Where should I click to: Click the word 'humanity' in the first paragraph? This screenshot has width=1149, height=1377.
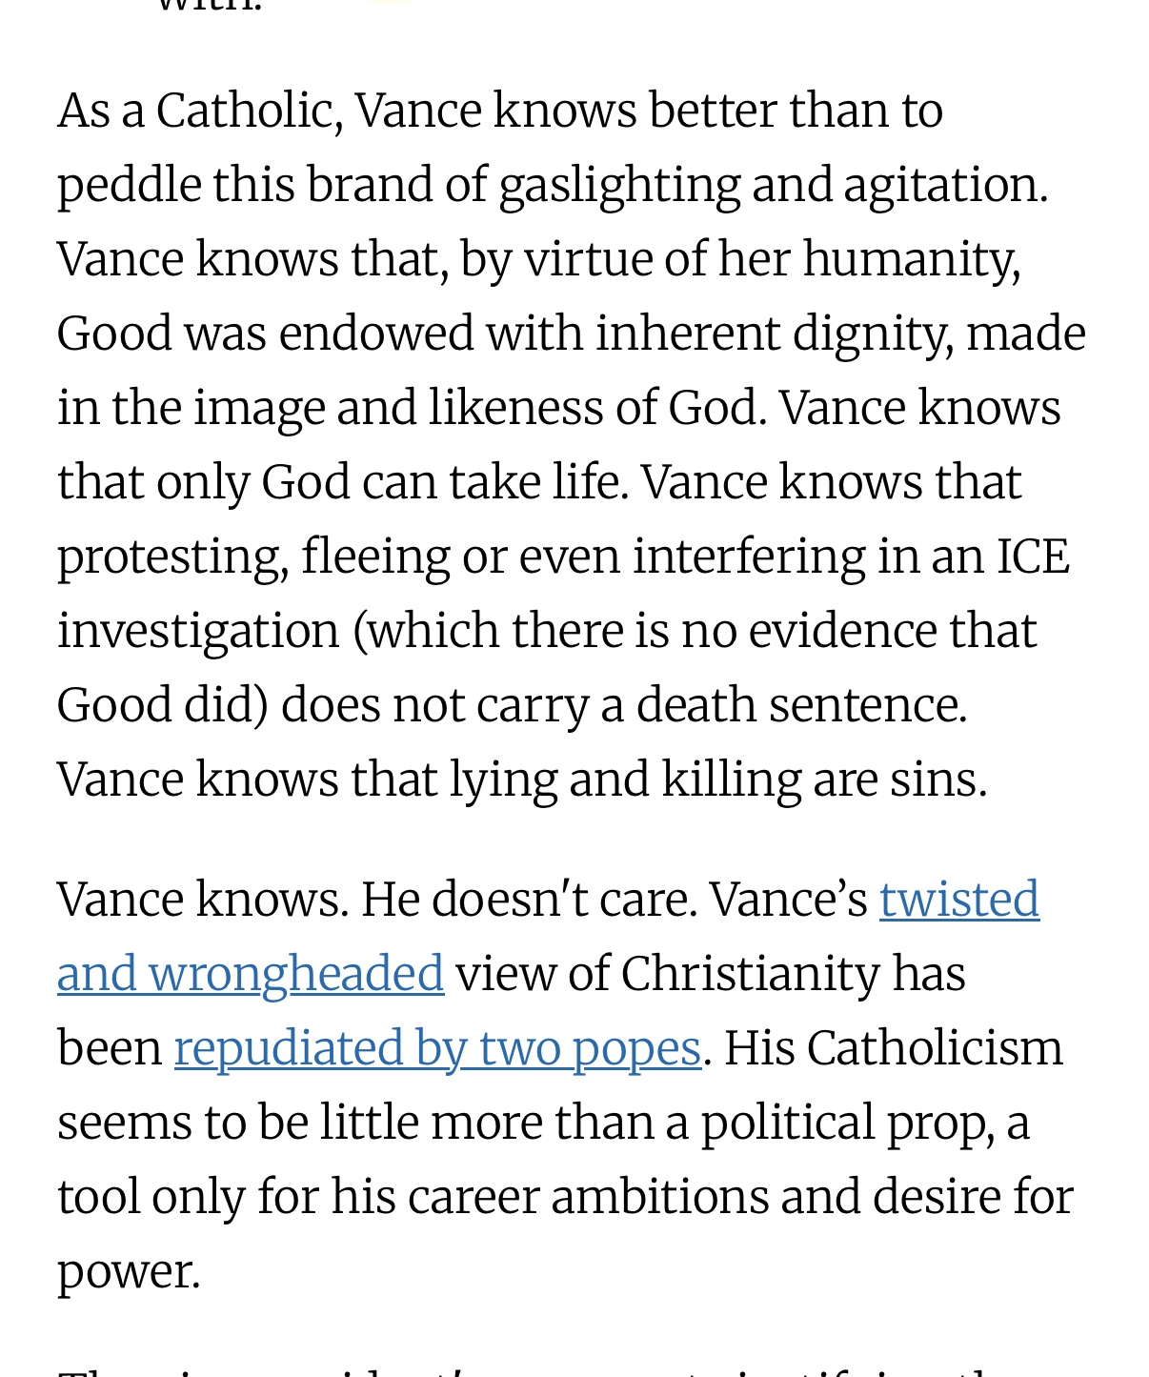911,259
